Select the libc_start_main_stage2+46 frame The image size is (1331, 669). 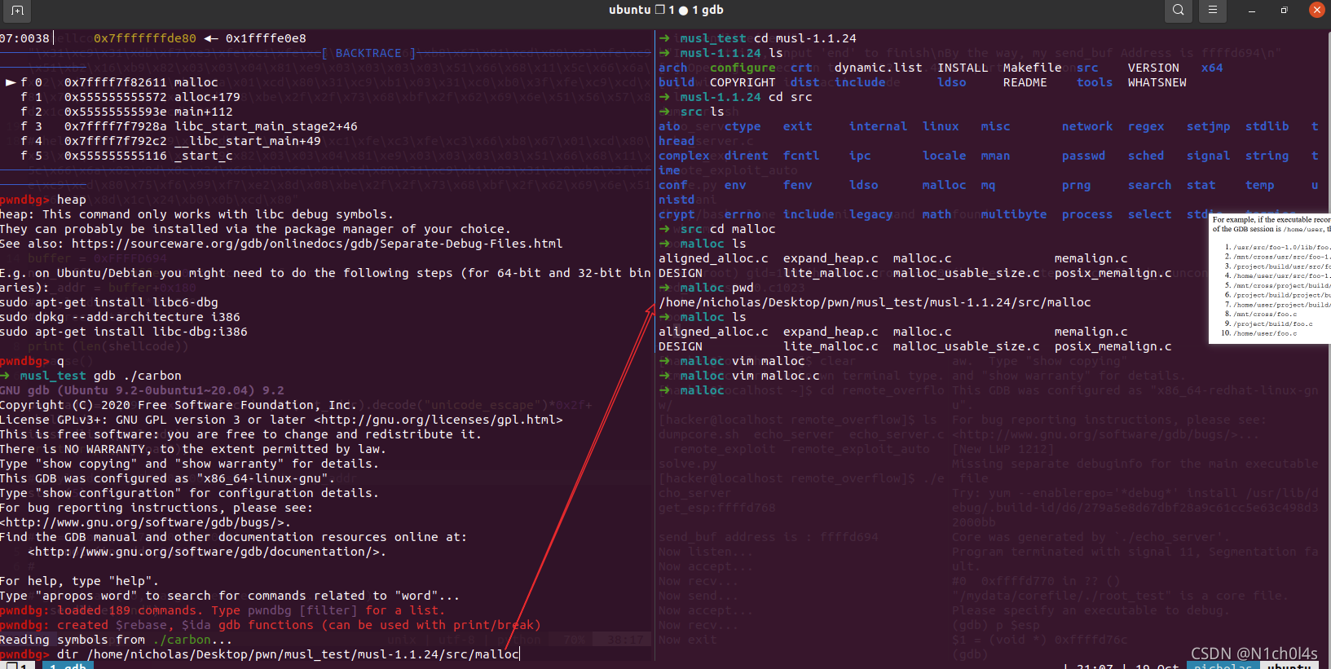[x=189, y=126]
